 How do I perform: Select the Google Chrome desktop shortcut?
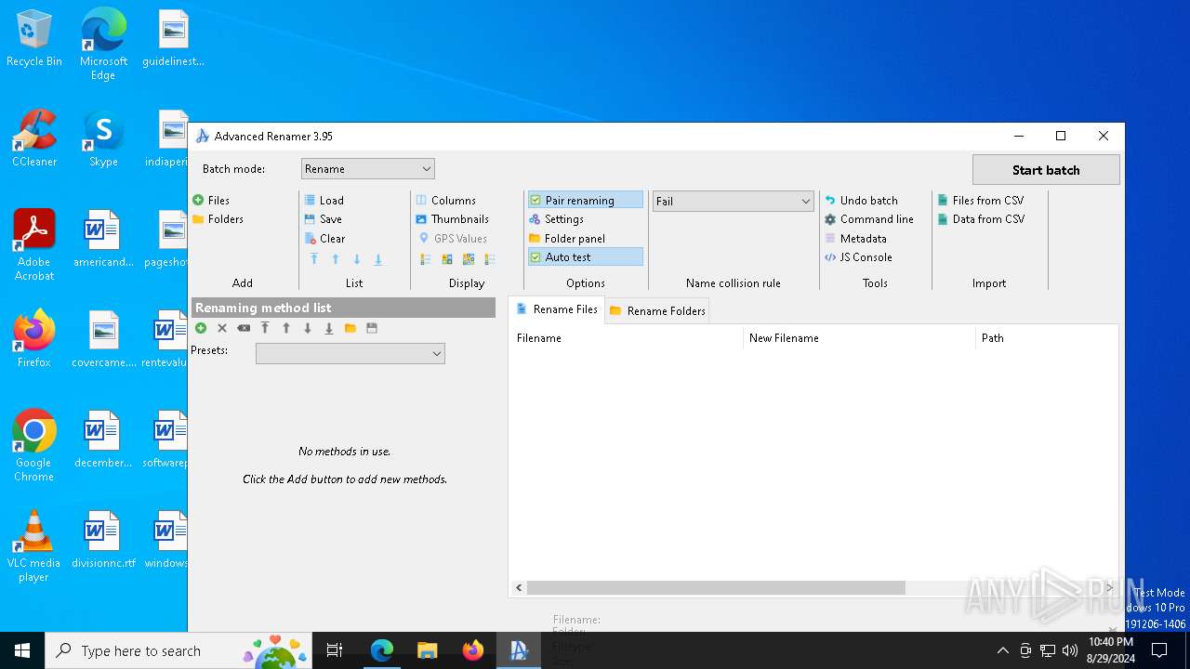point(34,445)
